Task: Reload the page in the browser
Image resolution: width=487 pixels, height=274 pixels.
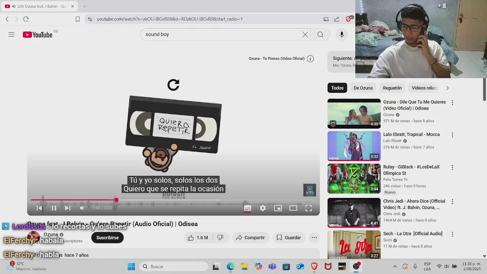Action: [26, 19]
